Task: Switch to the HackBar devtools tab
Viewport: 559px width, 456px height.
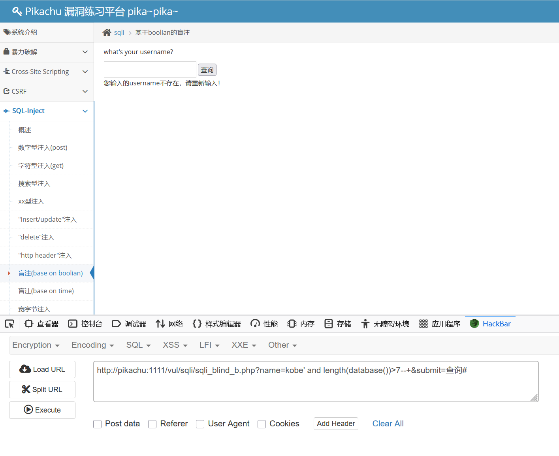Action: [x=490, y=324]
